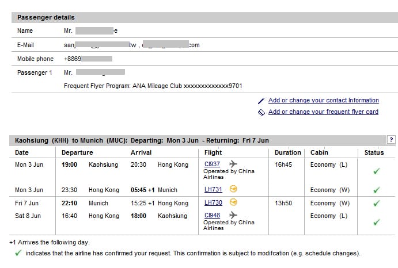Click the airplane icon next to CI948
This screenshot has height=268, width=398.
click(x=233, y=215)
